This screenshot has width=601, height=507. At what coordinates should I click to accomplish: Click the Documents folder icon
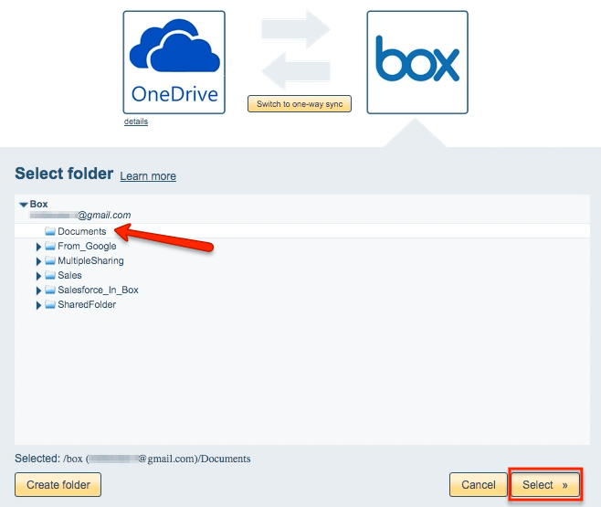coord(50,231)
